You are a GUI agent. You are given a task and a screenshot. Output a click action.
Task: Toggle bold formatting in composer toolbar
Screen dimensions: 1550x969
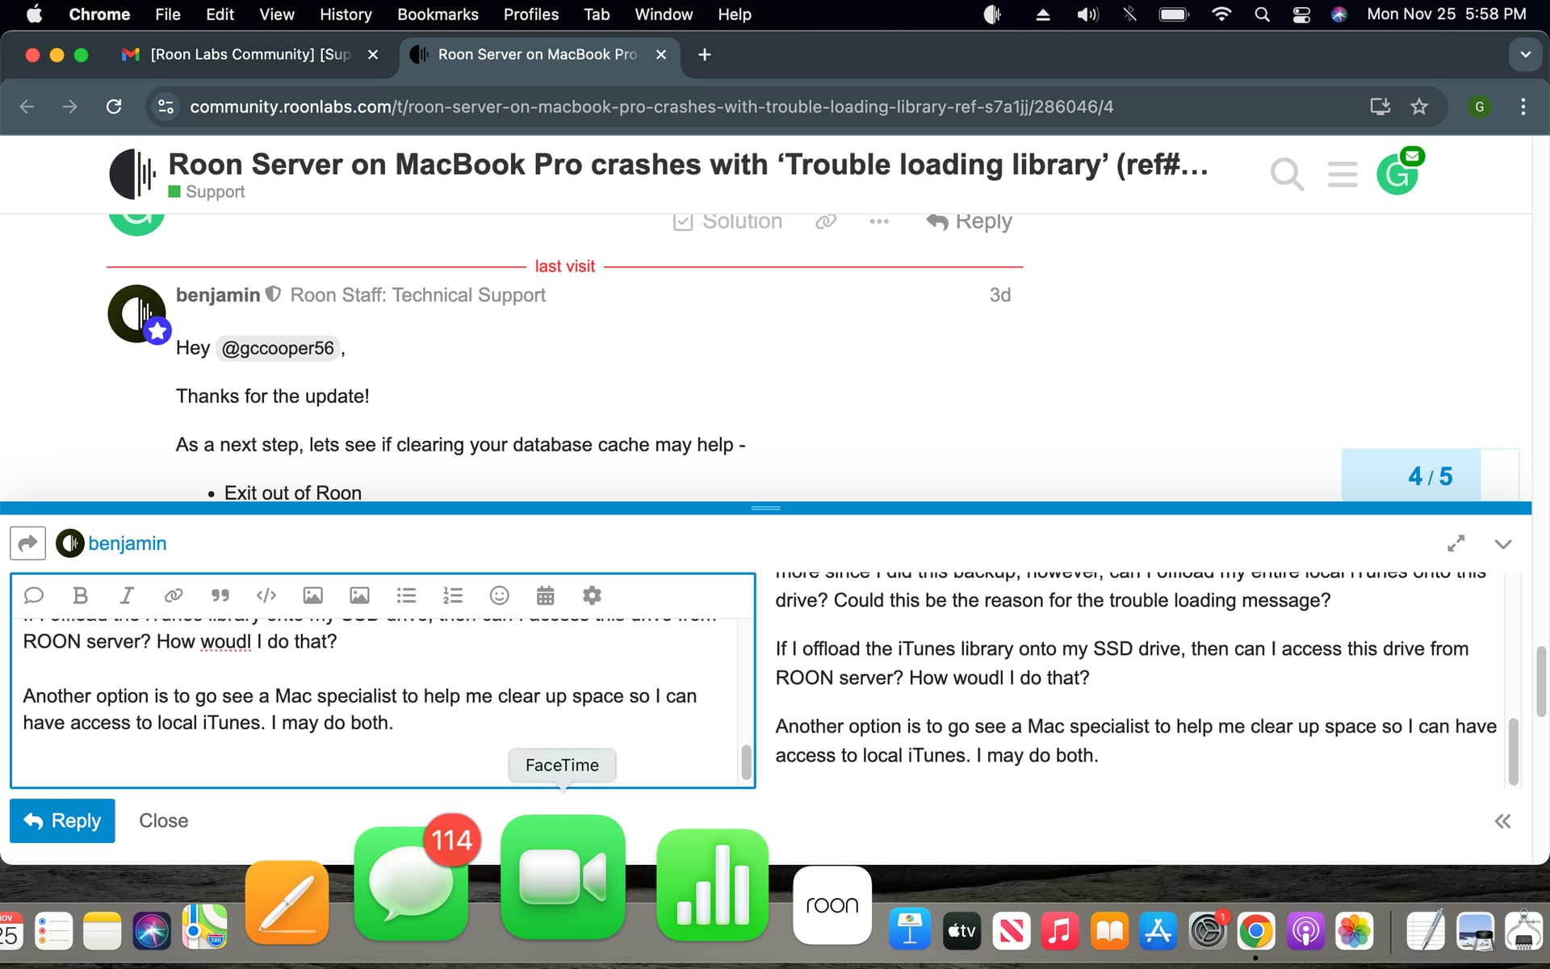(80, 595)
